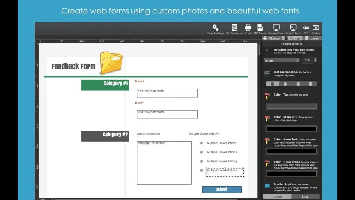Click the Position Lock icon
Screen dimensions: 355x200
(267, 186)
